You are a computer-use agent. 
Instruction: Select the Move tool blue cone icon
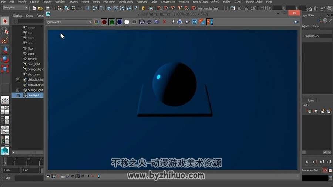coord(5,50)
